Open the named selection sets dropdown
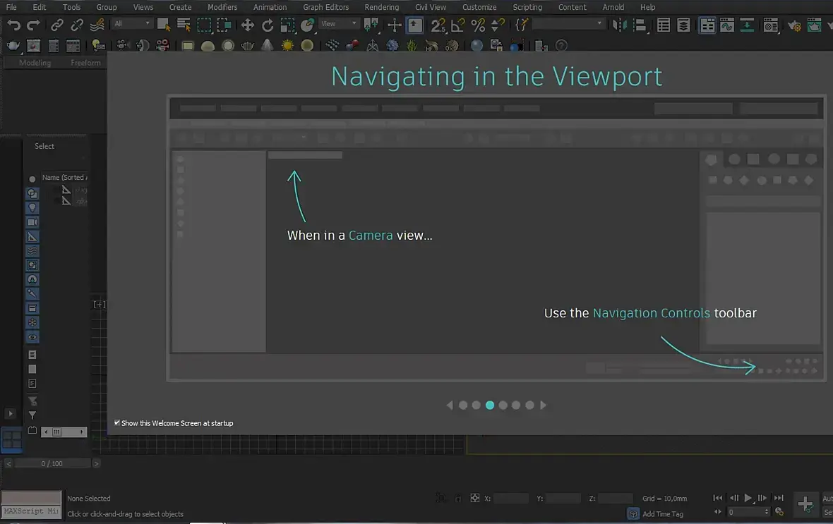Image resolution: width=833 pixels, height=524 pixels. (x=568, y=24)
